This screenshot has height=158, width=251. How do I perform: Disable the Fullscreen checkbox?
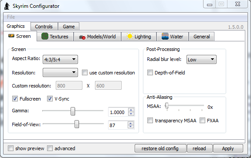click(x=15, y=99)
